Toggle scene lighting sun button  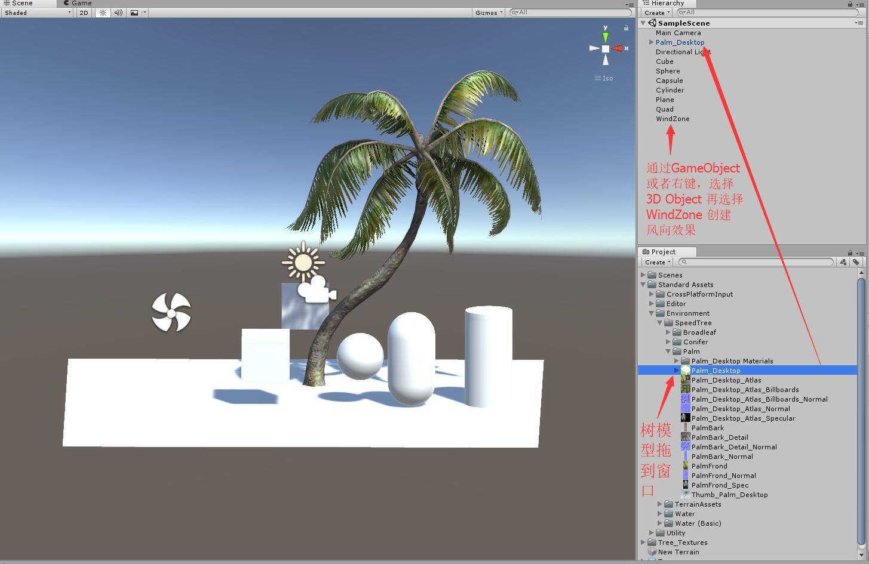point(103,13)
